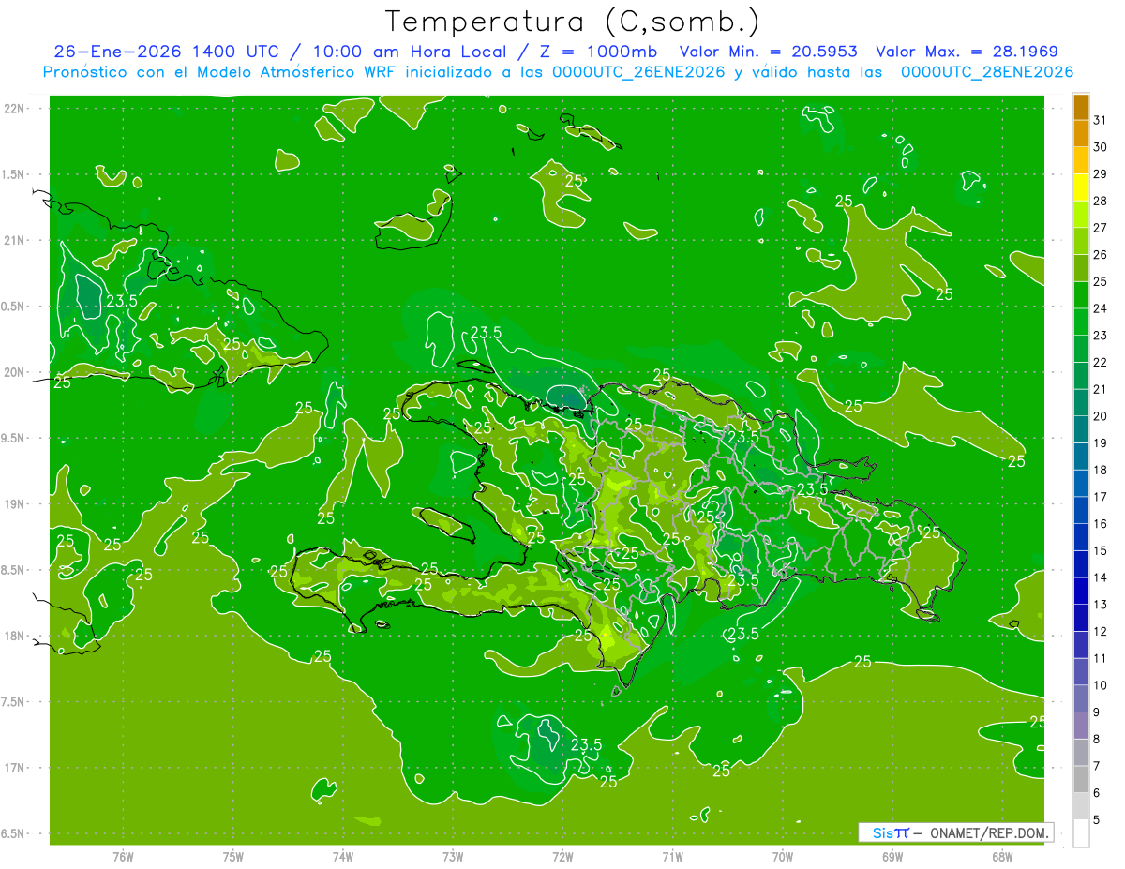
Task: Click the lime legend swatch between 27 and 28
Action: coord(1081,215)
